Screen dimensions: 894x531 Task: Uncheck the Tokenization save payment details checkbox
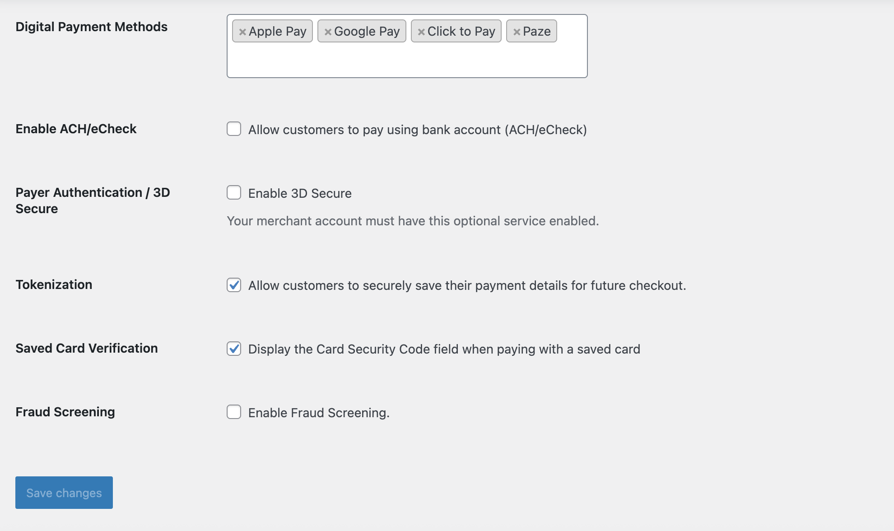tap(234, 285)
